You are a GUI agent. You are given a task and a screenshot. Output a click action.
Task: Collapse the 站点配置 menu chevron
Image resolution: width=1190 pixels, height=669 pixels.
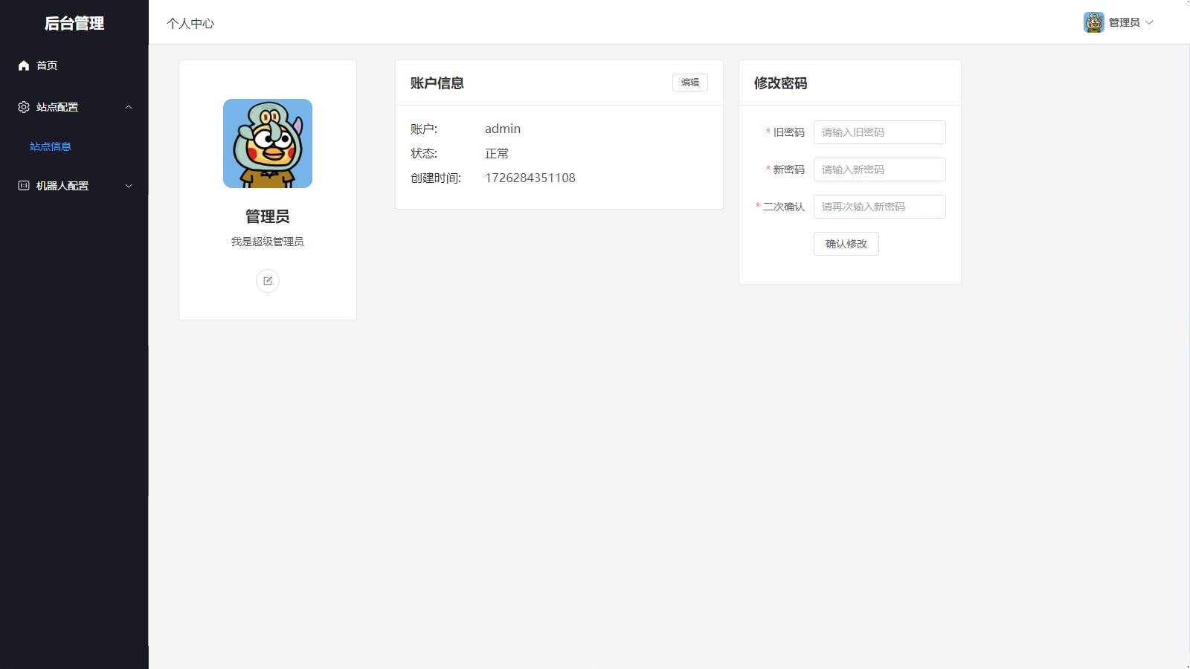[129, 107]
